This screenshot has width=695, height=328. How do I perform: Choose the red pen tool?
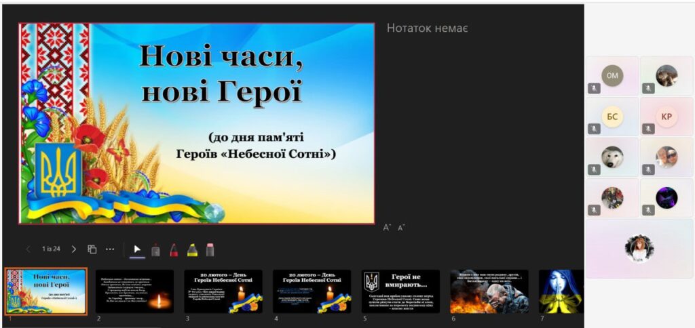pyautogui.click(x=174, y=249)
